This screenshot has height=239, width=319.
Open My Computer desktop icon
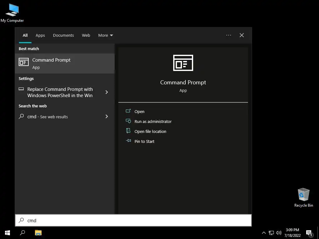(12, 13)
